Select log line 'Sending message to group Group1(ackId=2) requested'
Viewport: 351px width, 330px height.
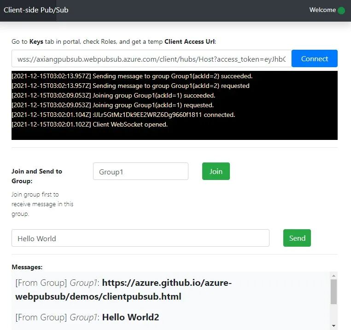point(130,86)
